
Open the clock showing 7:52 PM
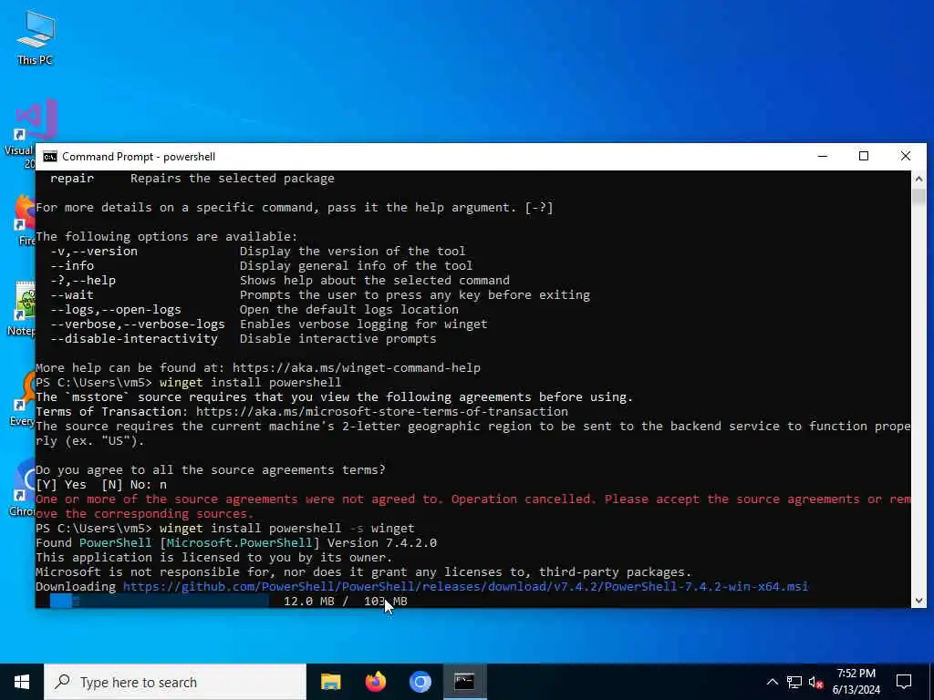point(856,682)
